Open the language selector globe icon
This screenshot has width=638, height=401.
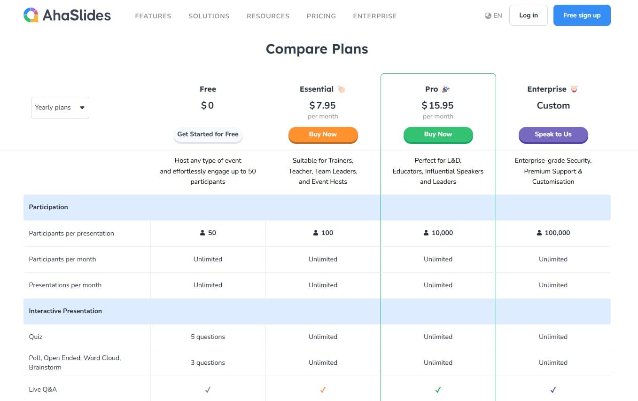(x=488, y=15)
